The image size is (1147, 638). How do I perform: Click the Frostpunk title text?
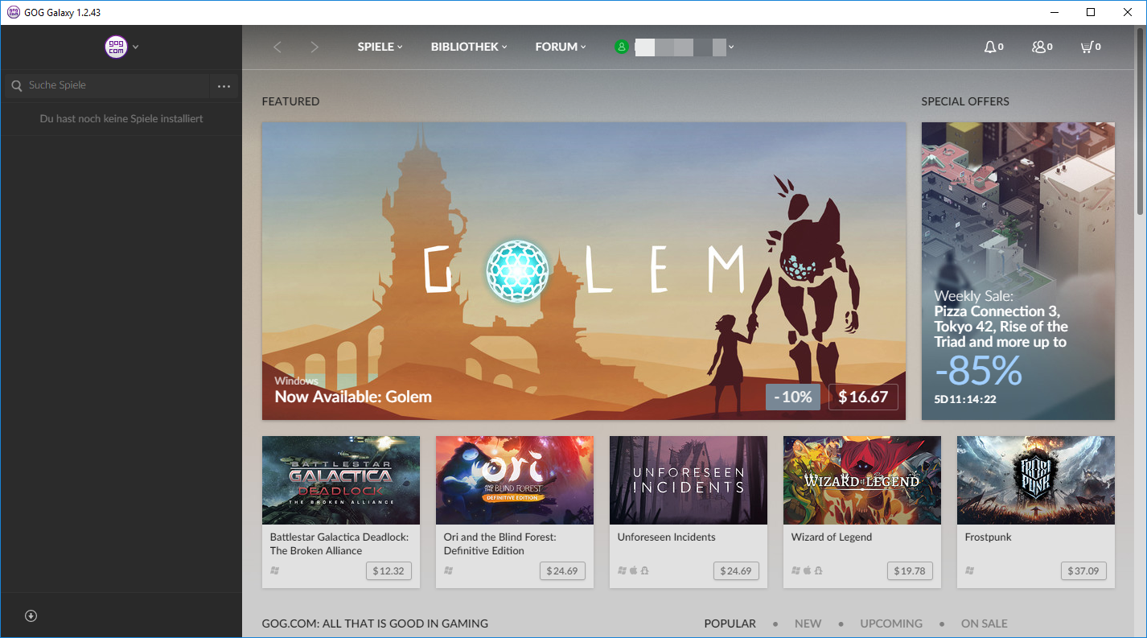(989, 537)
